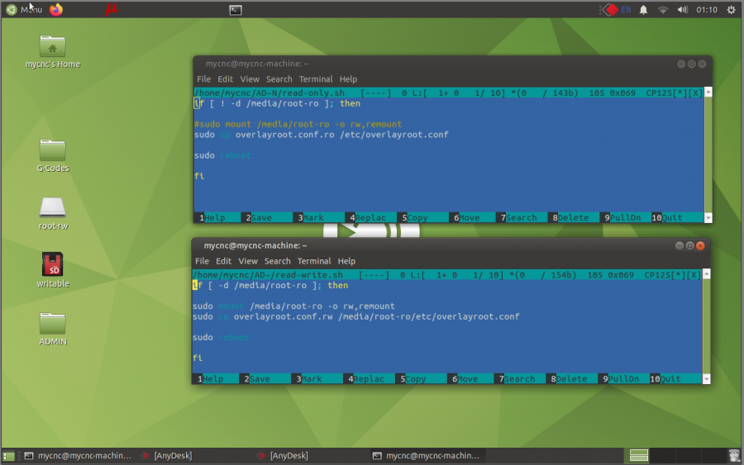Screen dimensions: 744x465
Task: Open the G-Codes folder on desktop
Action: point(52,150)
